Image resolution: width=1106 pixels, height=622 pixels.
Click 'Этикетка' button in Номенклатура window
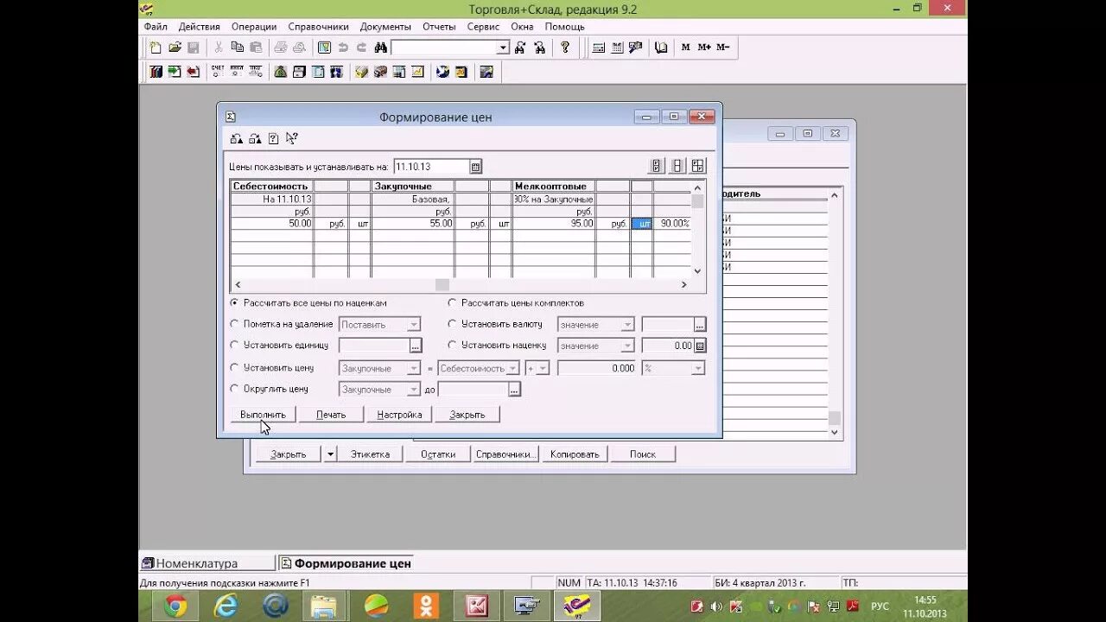click(370, 454)
